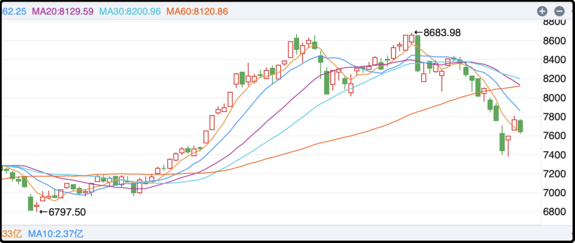575x243 pixels.
Task: Click the last green candlestick at far right
Action: click(x=520, y=126)
